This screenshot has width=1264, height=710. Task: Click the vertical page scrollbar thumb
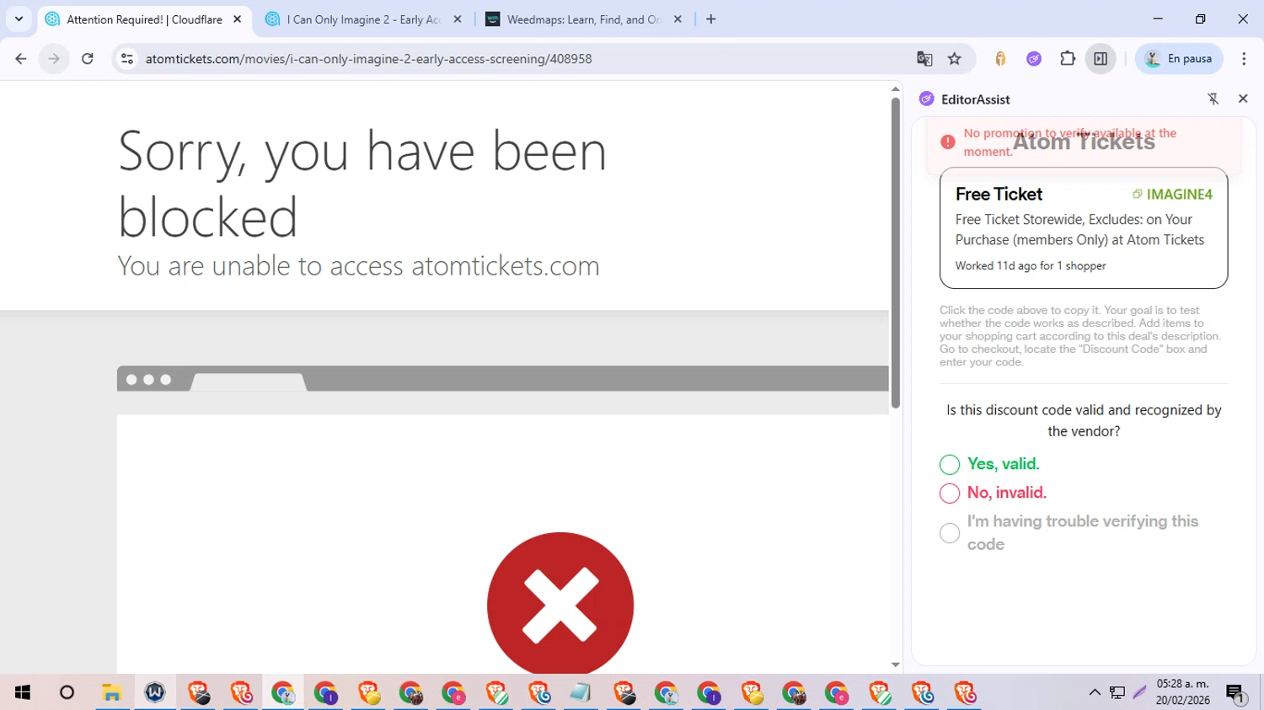pos(896,253)
